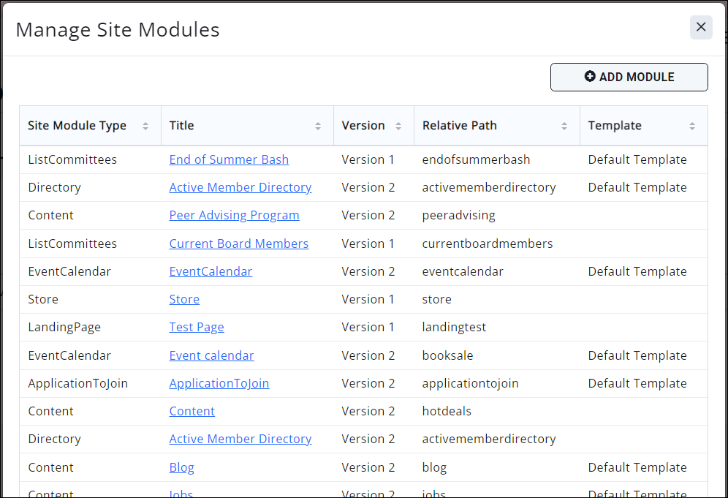Click the Add Module button
This screenshot has height=498, width=728.
629,77
